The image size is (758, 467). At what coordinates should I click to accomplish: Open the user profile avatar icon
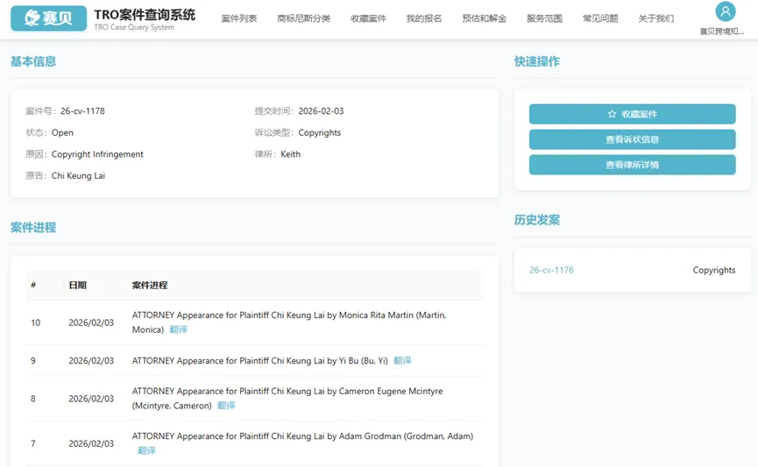coord(725,11)
